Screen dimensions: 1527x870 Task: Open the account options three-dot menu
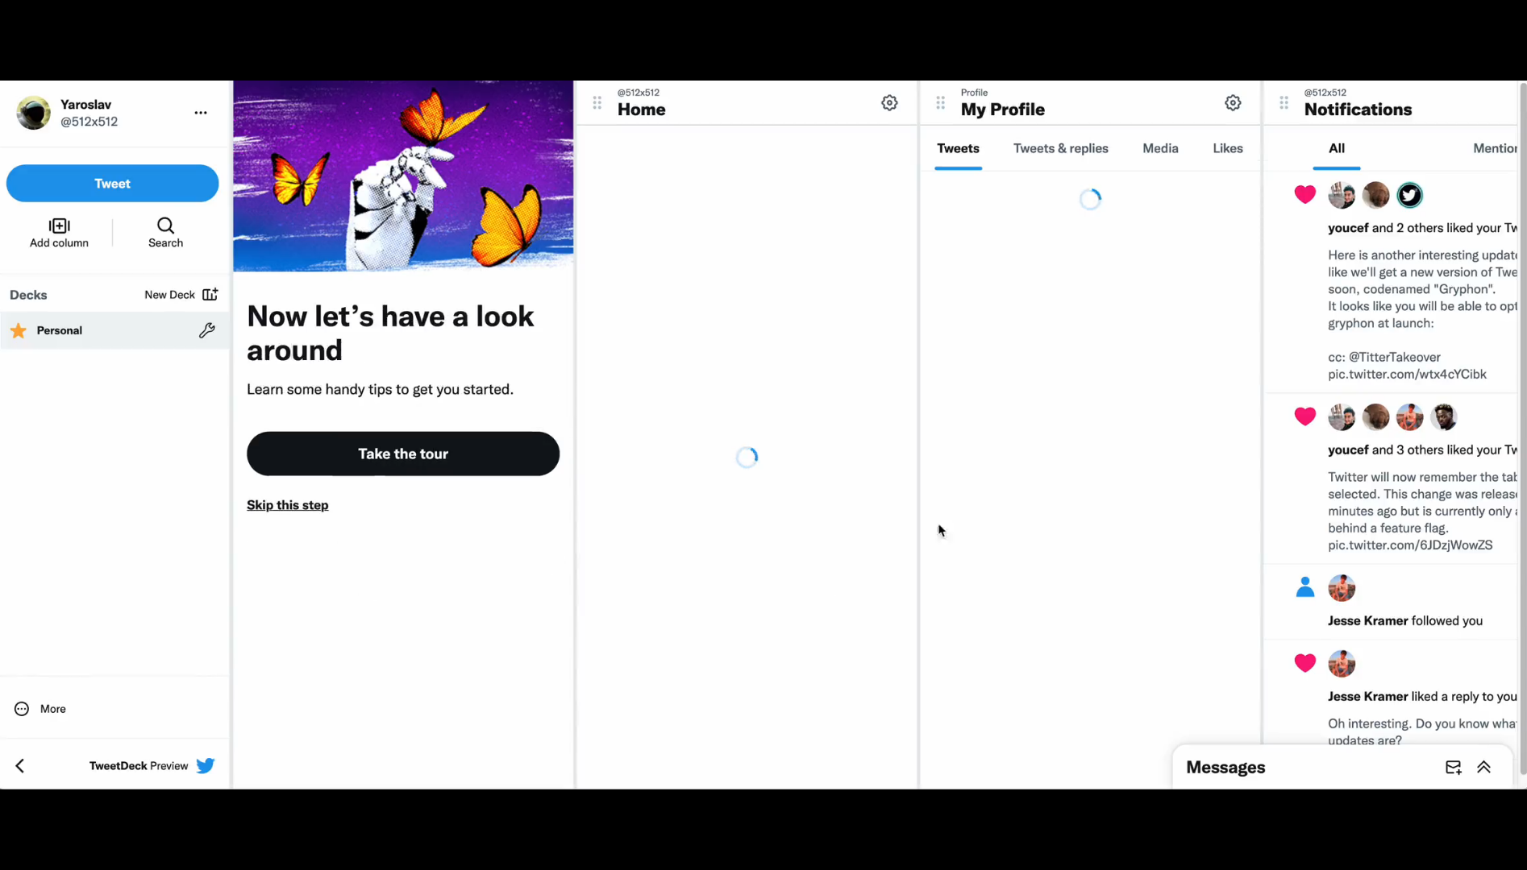201,113
